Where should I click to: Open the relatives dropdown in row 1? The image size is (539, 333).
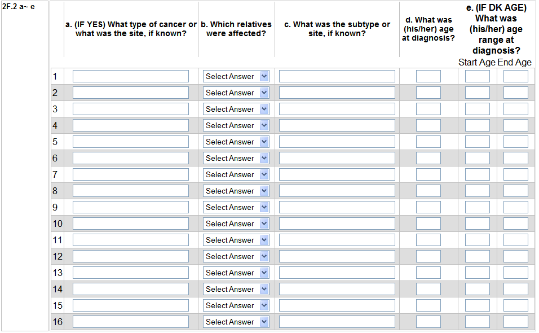236,76
